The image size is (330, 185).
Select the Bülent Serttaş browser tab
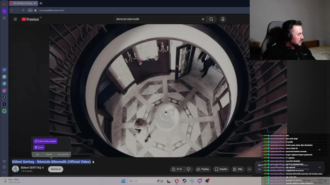click(x=24, y=3)
